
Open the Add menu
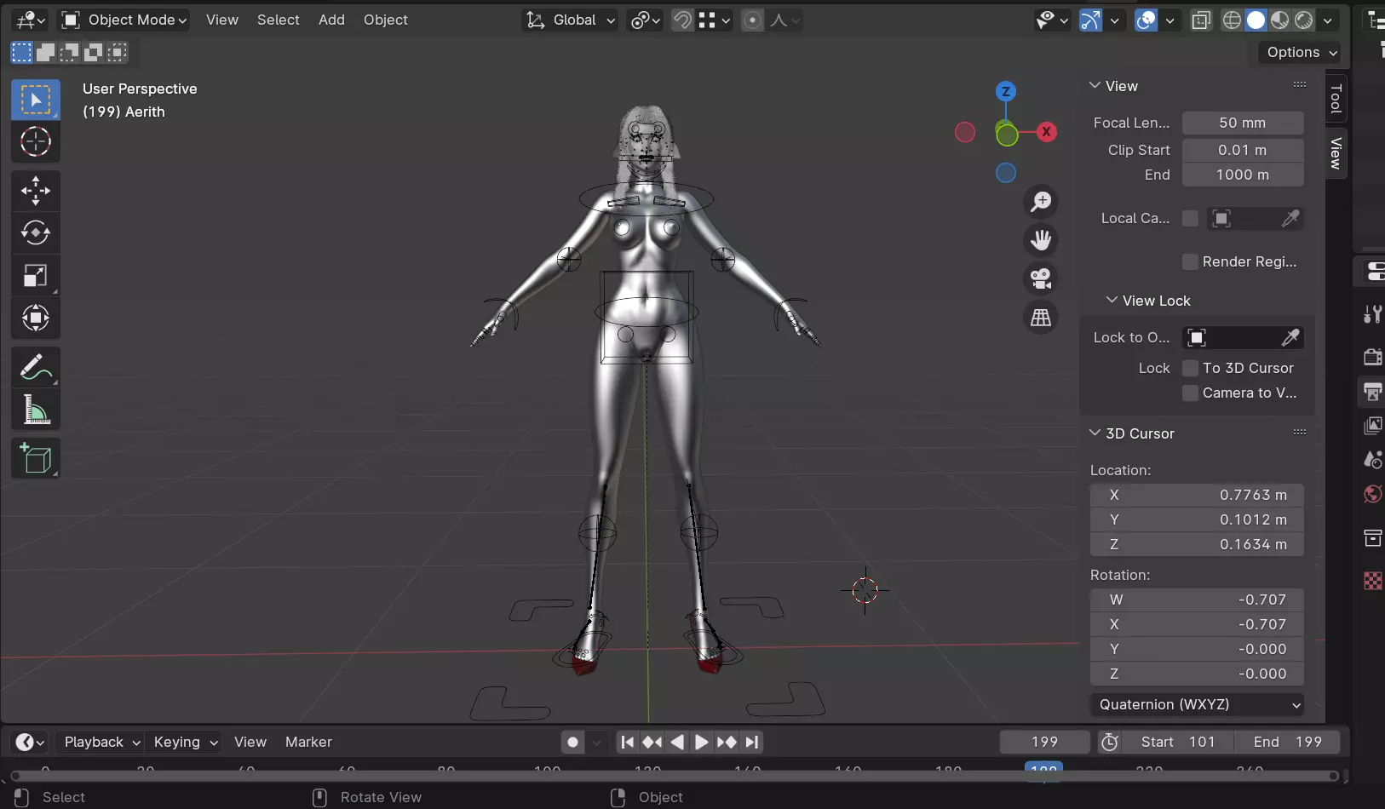point(331,20)
